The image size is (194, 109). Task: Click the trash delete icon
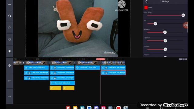pyautogui.click(x=9, y=51)
